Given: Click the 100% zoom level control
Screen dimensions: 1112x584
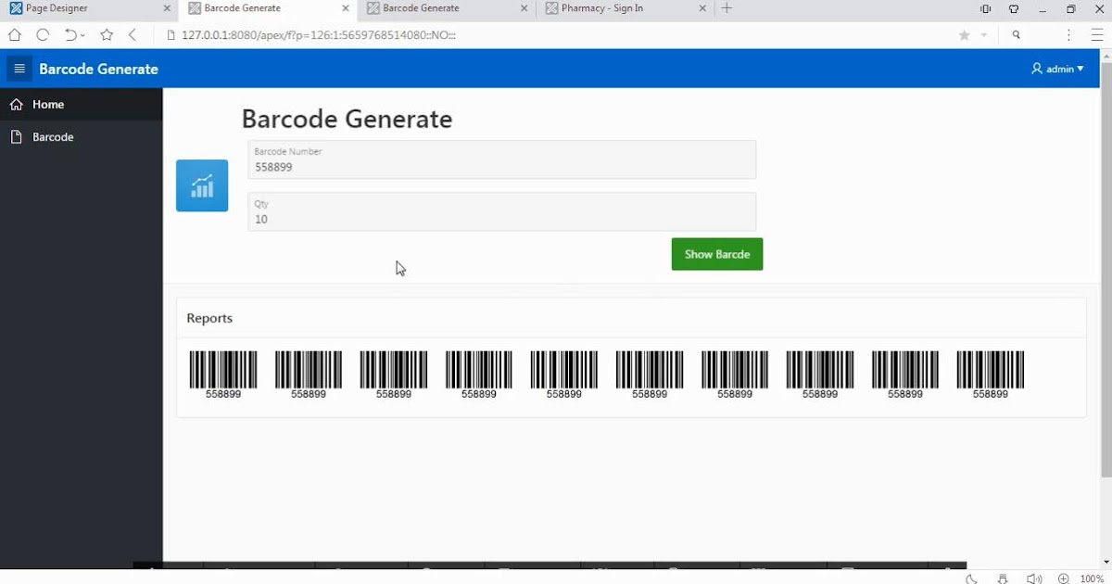Looking at the screenshot, I should point(1092,578).
